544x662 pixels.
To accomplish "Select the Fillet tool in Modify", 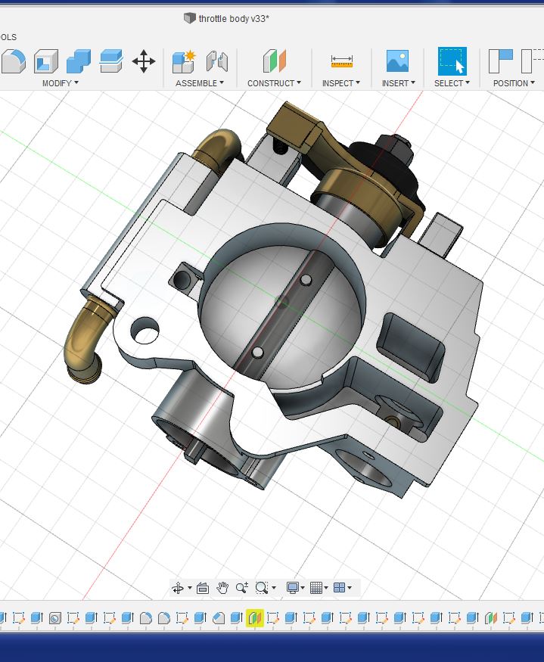I will pos(14,61).
